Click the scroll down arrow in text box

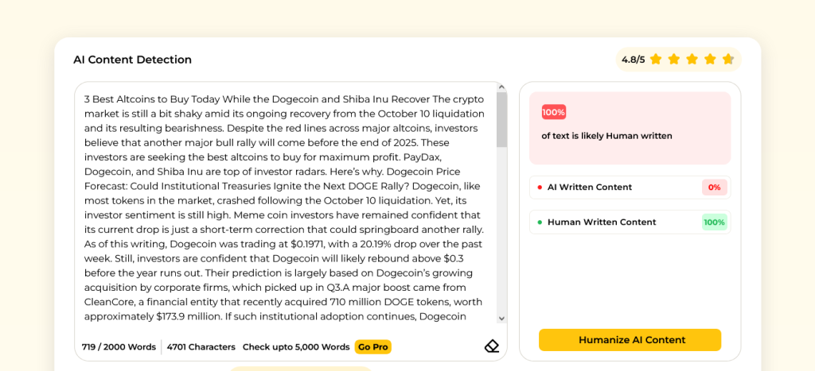pyautogui.click(x=501, y=318)
